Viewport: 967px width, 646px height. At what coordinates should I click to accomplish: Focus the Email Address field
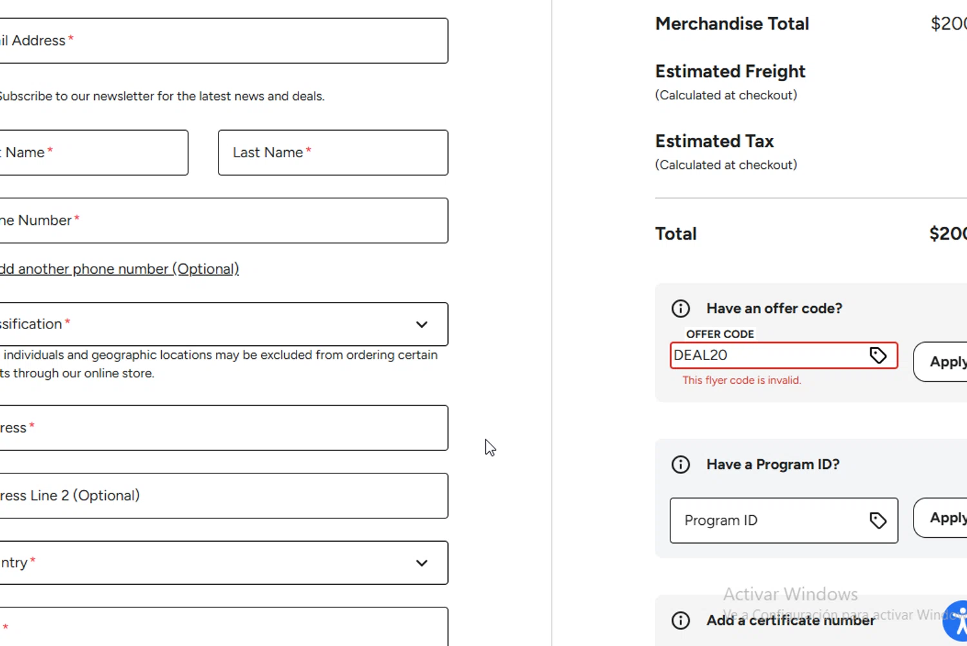point(222,41)
